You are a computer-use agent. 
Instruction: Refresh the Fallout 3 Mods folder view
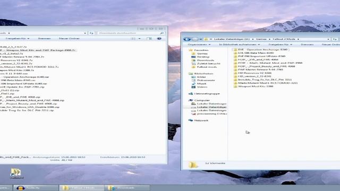coord(335,39)
